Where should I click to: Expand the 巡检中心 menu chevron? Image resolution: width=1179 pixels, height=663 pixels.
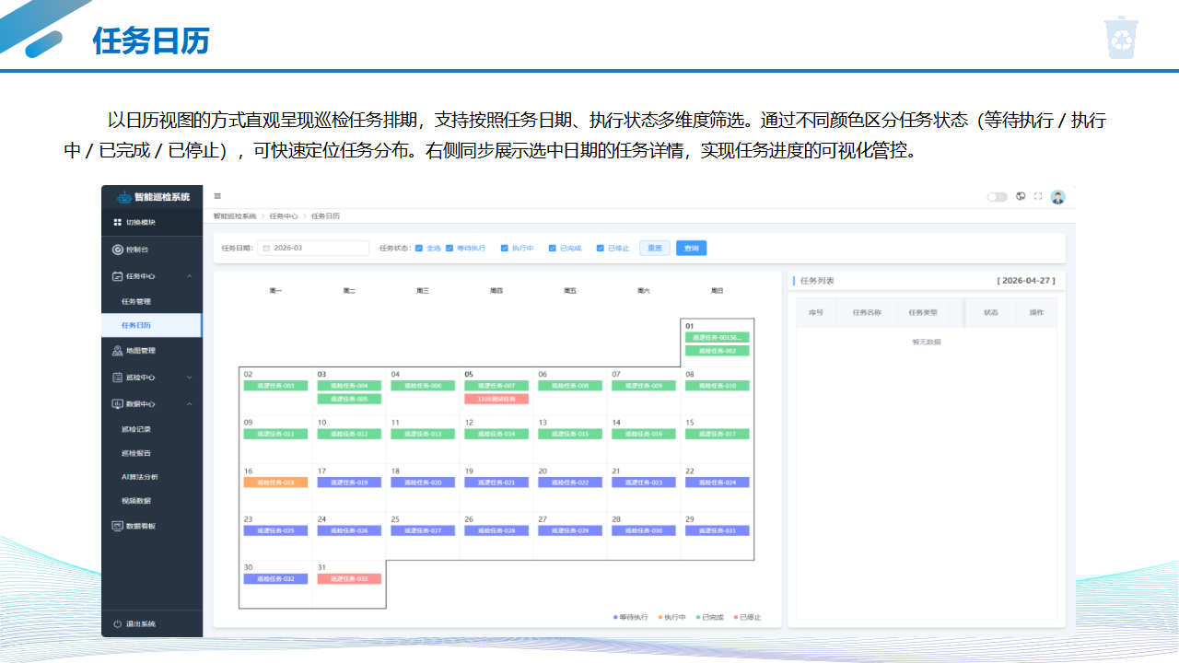pyautogui.click(x=190, y=378)
